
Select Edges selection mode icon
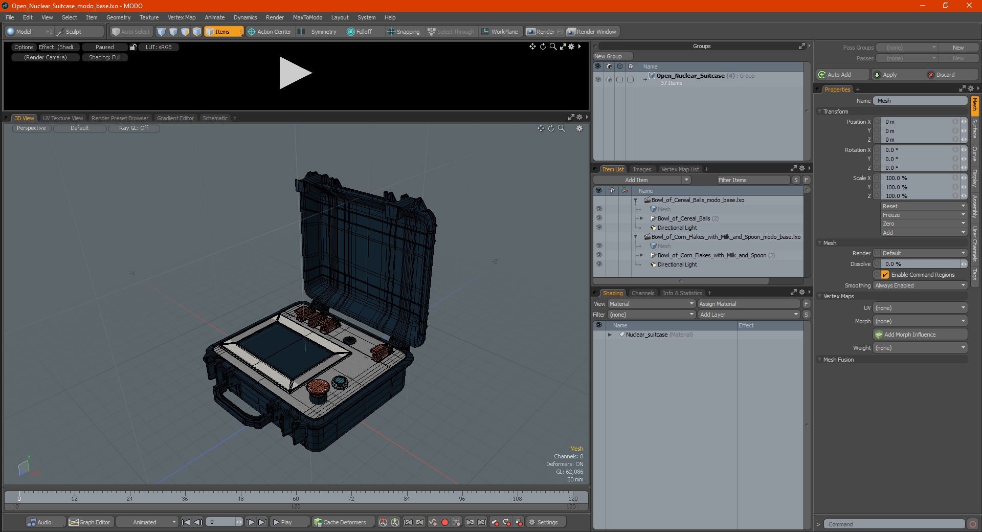tap(173, 32)
